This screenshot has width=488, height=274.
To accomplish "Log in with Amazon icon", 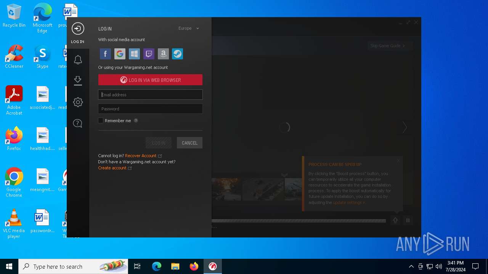I will coord(163,54).
